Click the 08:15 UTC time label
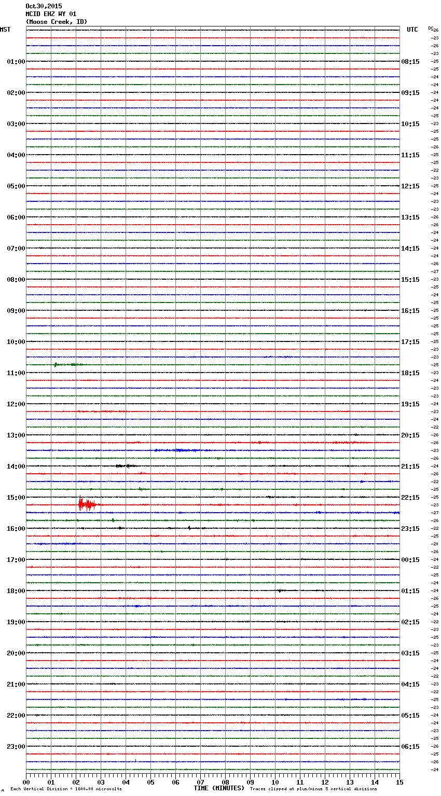The height and width of the screenshot is (796, 441). 410,62
